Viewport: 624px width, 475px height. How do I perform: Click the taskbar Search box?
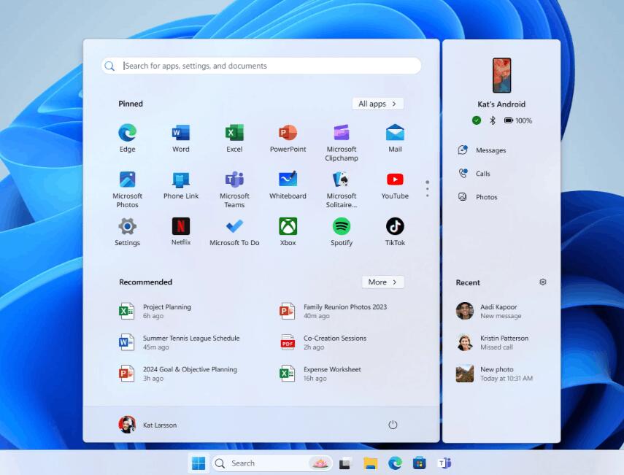[272, 463]
